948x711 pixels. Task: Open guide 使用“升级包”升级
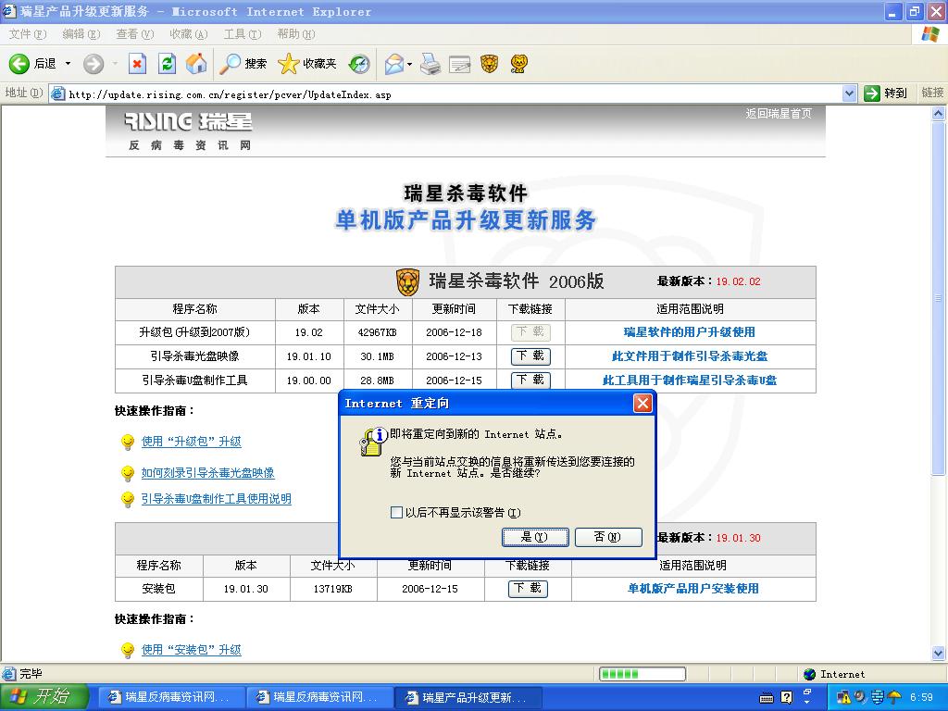[191, 442]
